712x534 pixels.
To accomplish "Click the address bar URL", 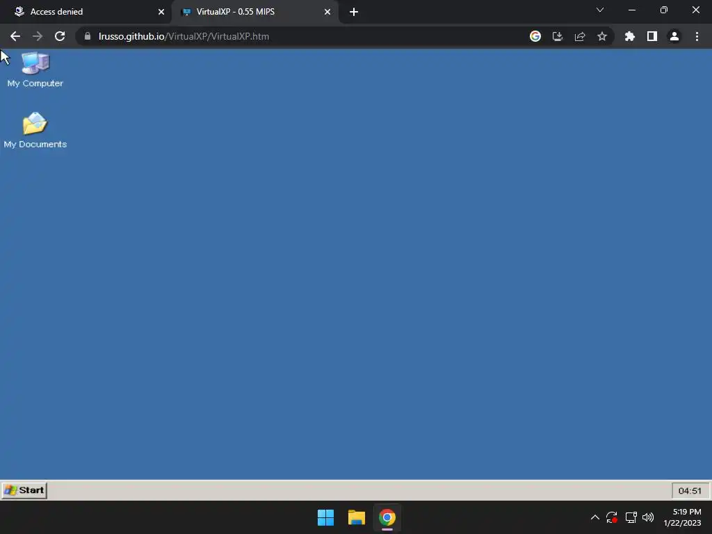I will [184, 36].
